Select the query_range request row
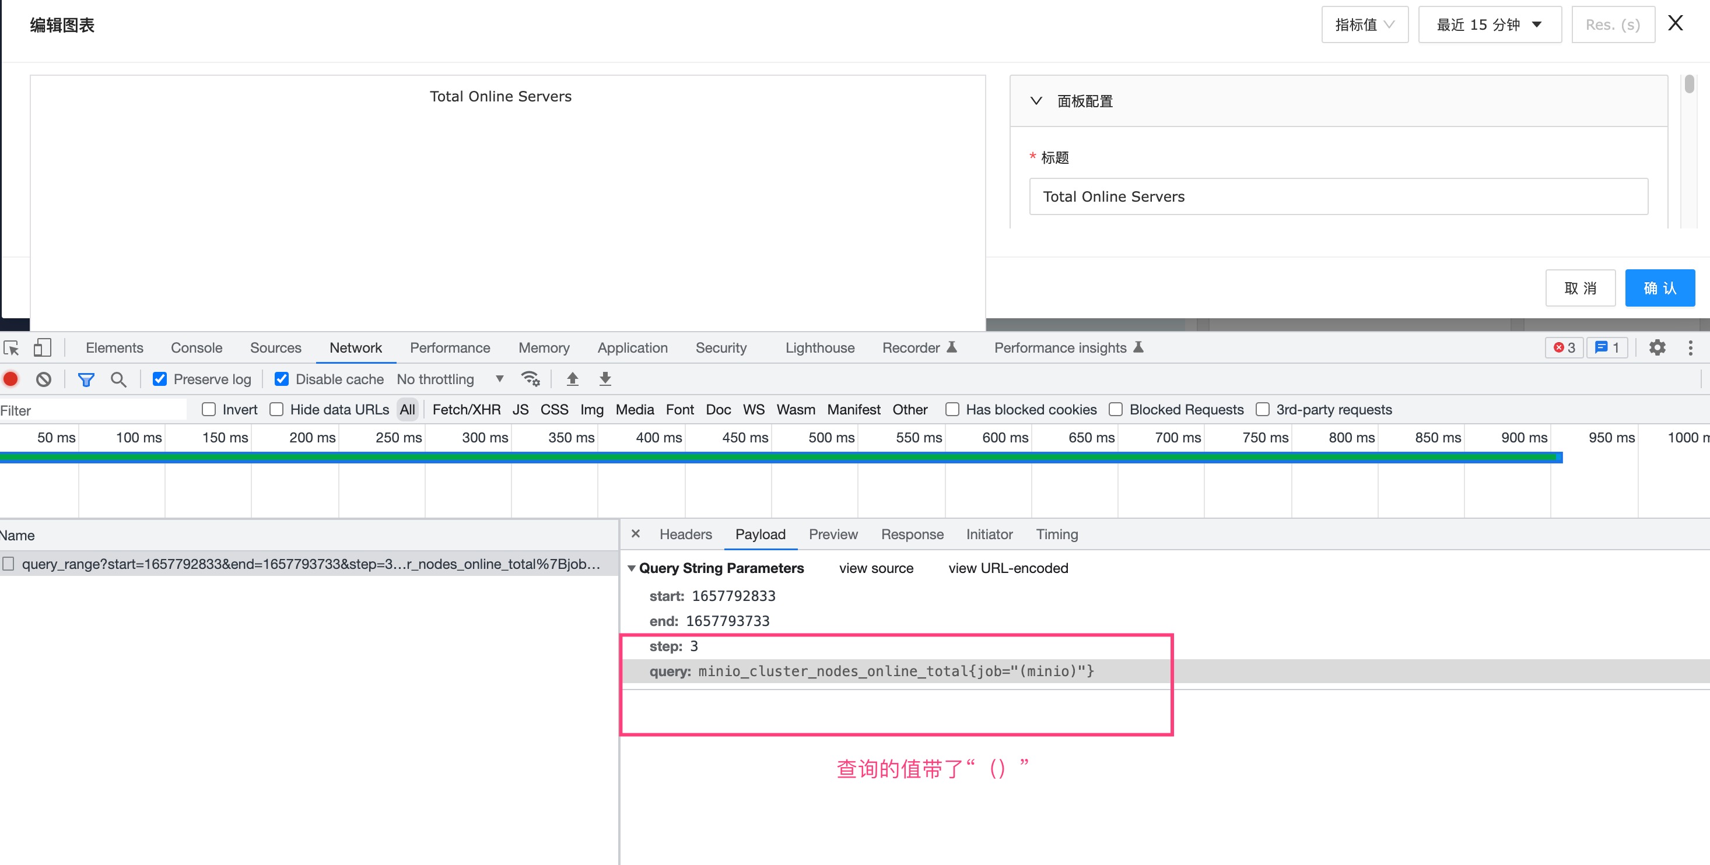This screenshot has height=865, width=1710. tap(309, 564)
